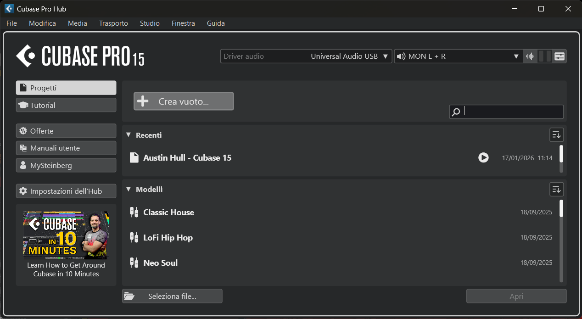Collapse the Recenti section

(129, 135)
